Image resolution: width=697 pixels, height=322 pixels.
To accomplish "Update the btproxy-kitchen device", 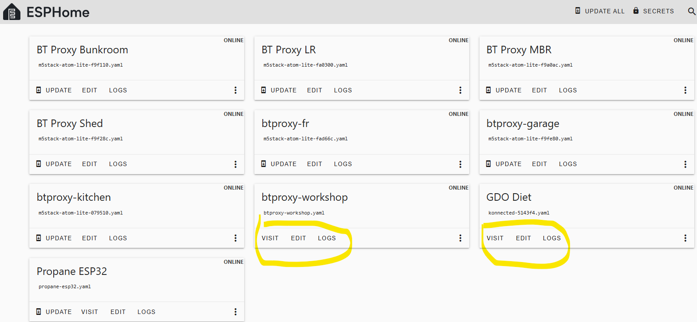I will [x=54, y=238].
